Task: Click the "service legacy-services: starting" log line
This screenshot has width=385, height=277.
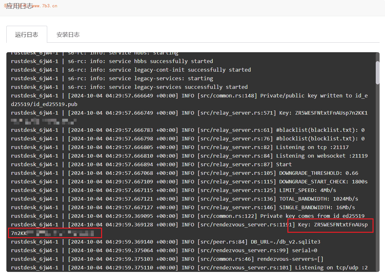Action: pyautogui.click(x=112, y=78)
